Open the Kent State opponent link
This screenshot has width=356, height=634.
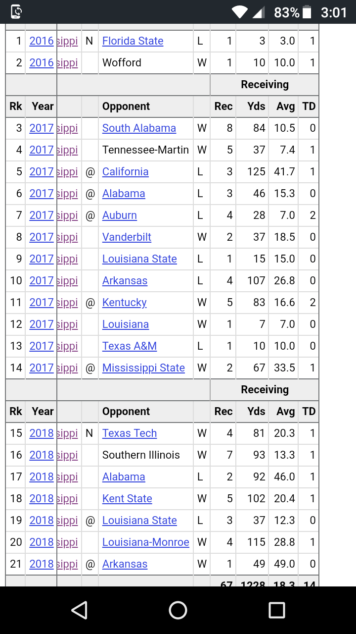(x=127, y=499)
